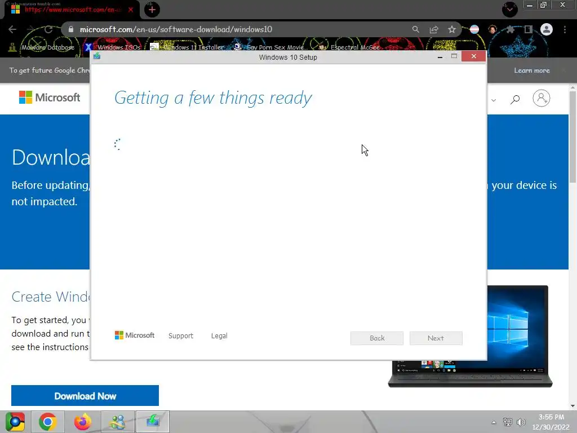Click the Next button in Setup
This screenshot has width=577, height=433.
point(436,338)
